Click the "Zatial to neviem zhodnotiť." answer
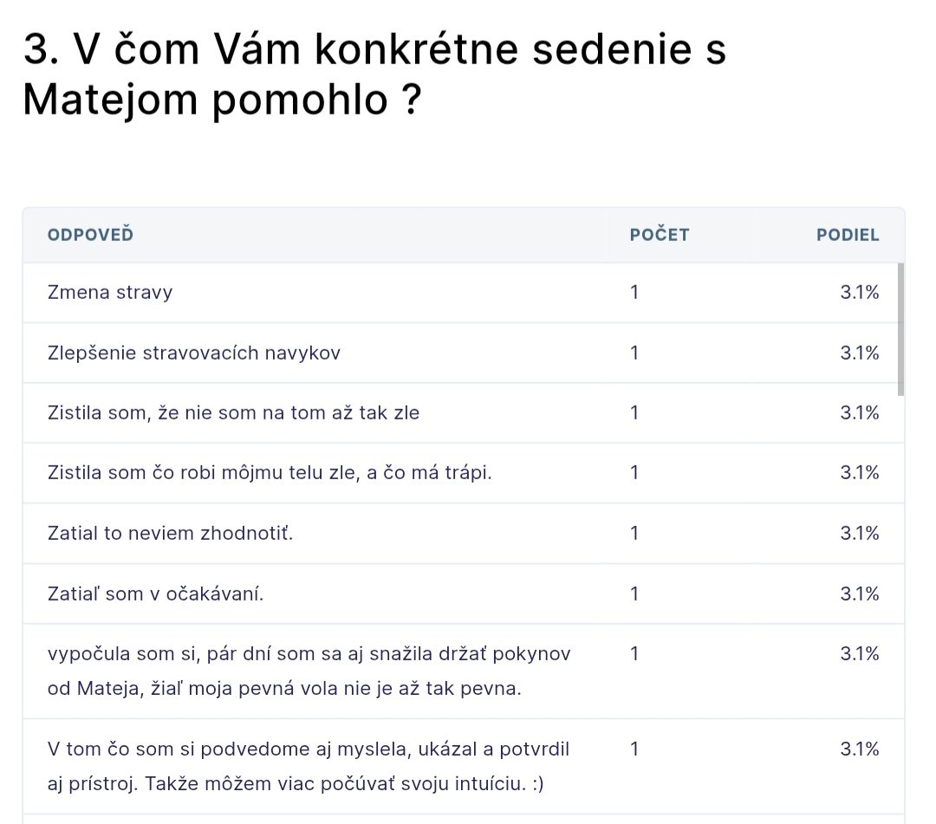 click(x=171, y=533)
